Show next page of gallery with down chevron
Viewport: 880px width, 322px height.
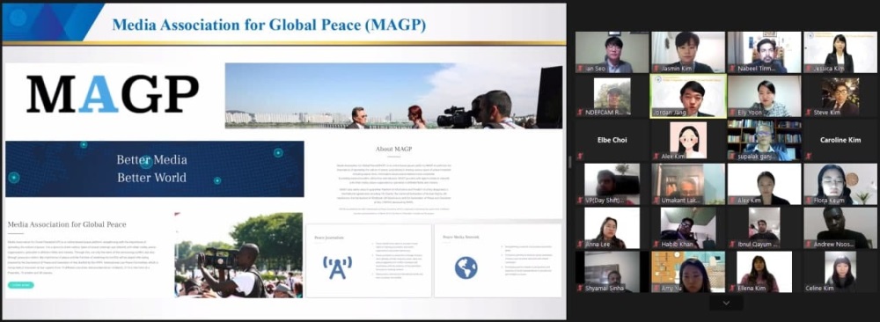click(726, 303)
